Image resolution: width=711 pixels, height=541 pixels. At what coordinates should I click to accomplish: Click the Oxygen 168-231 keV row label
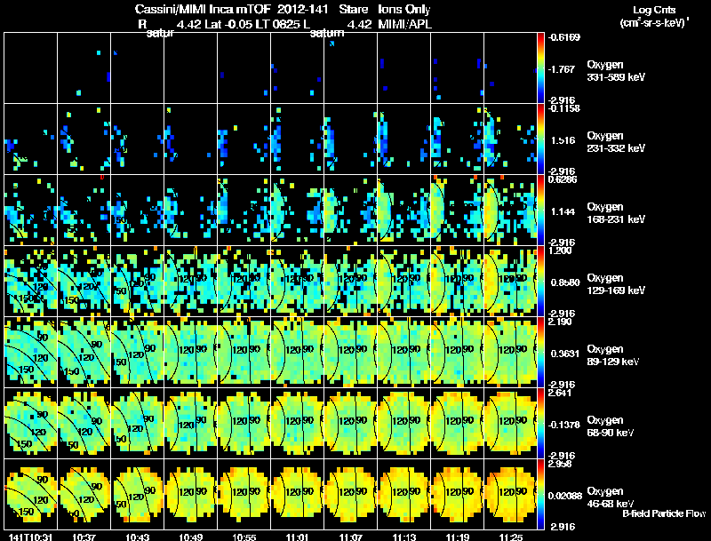pyautogui.click(x=616, y=213)
